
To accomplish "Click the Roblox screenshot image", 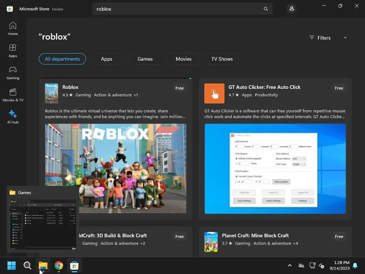I will coord(116,169).
